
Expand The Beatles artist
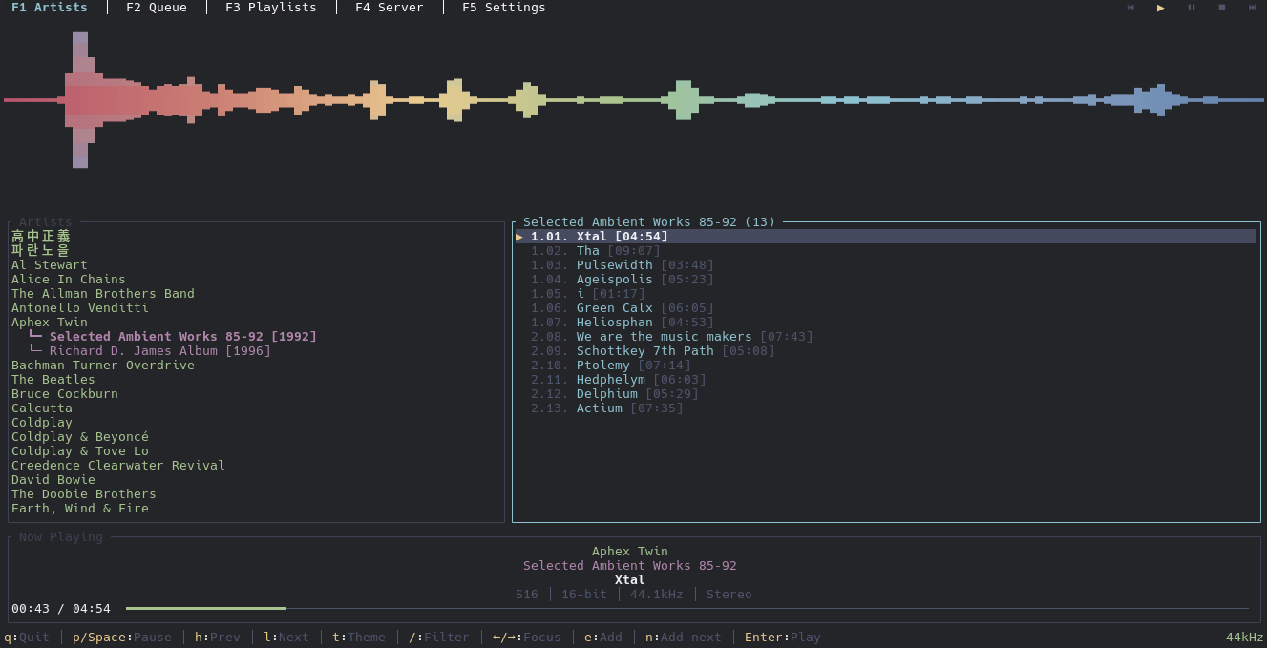point(53,380)
